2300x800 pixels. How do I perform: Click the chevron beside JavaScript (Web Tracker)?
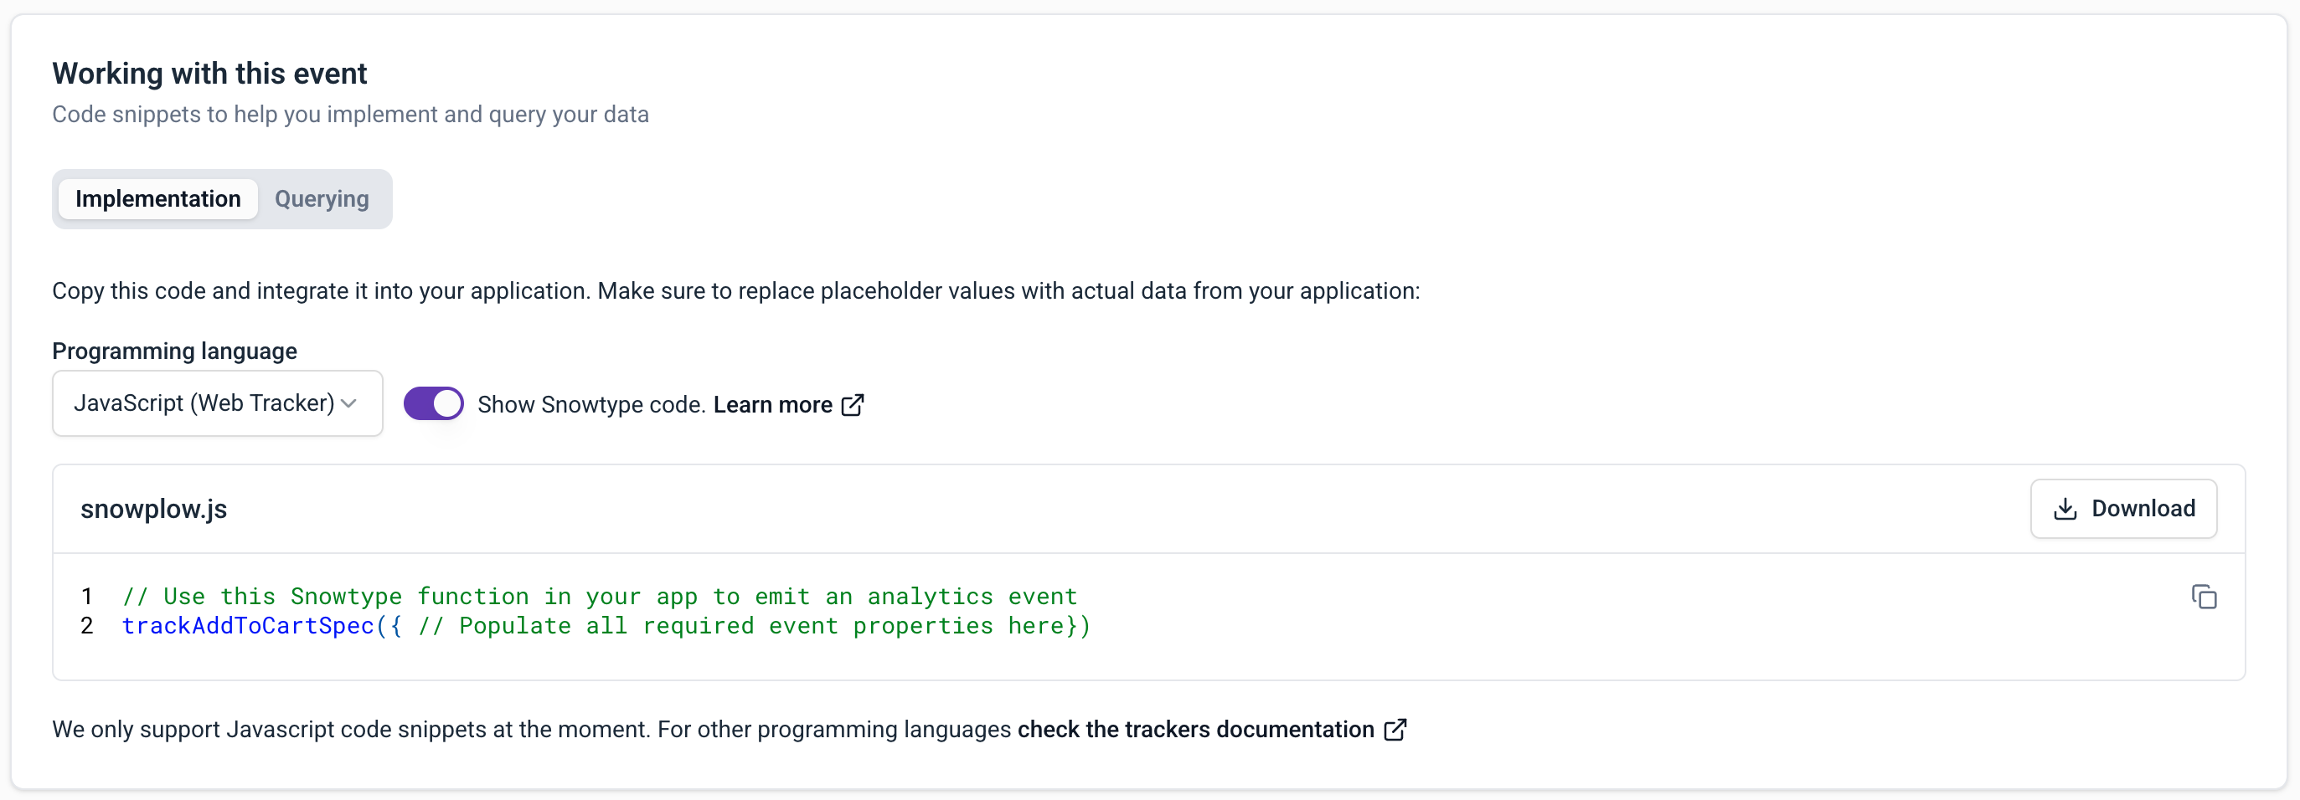350,404
